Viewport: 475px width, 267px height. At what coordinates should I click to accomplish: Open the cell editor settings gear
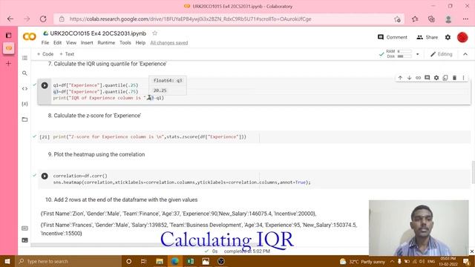436,78
